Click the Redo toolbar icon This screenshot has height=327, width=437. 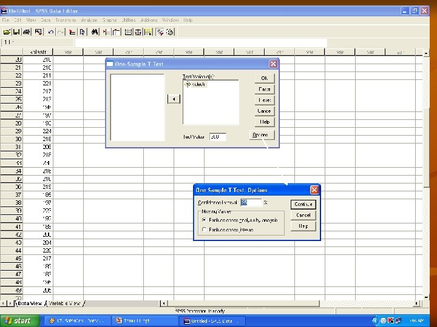click(60, 32)
